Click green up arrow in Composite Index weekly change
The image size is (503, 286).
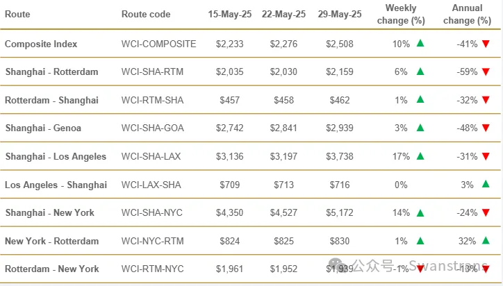(420, 43)
